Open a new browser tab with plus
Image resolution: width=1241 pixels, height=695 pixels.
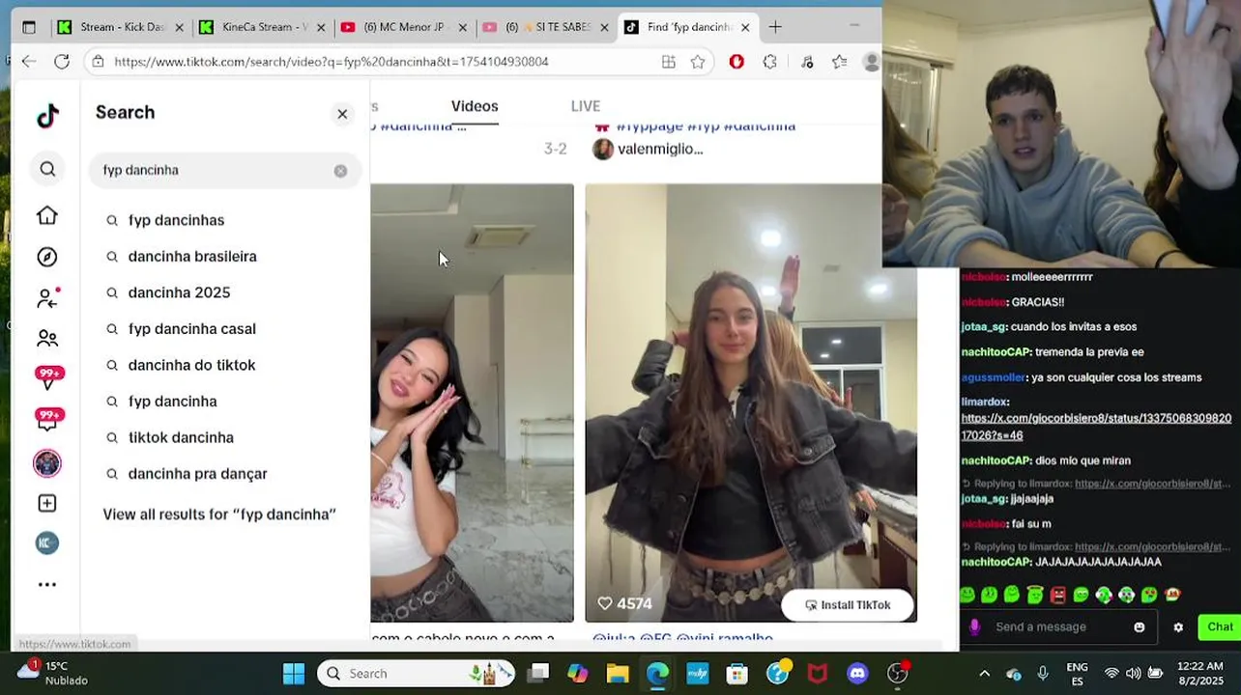pos(775,27)
